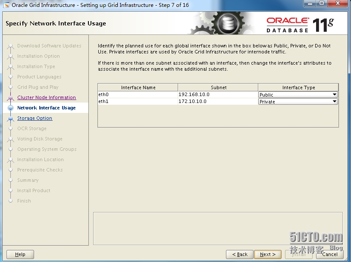Click the Next button
Image resolution: width=351 pixels, height=262 pixels.
(x=268, y=254)
